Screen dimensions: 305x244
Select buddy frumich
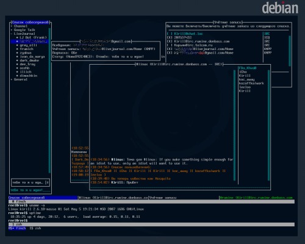pos(26,49)
